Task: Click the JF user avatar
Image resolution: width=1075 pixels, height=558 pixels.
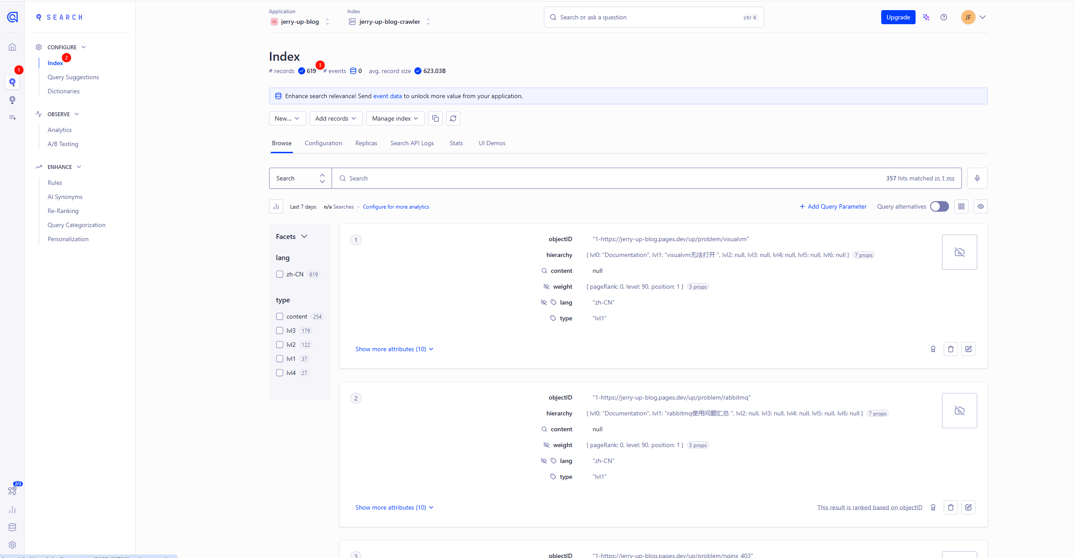Action: [x=968, y=17]
